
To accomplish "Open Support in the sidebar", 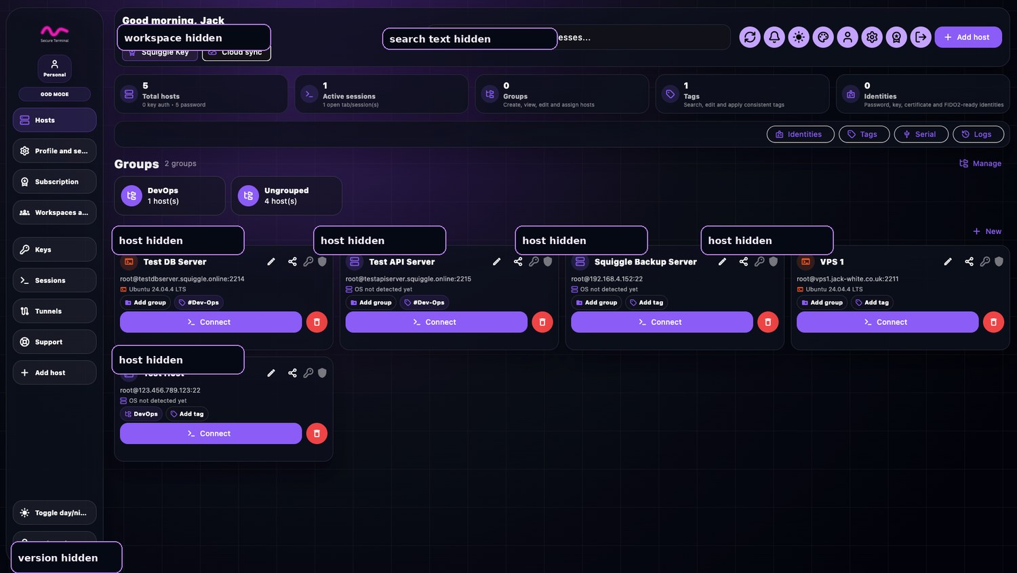I will point(54,342).
